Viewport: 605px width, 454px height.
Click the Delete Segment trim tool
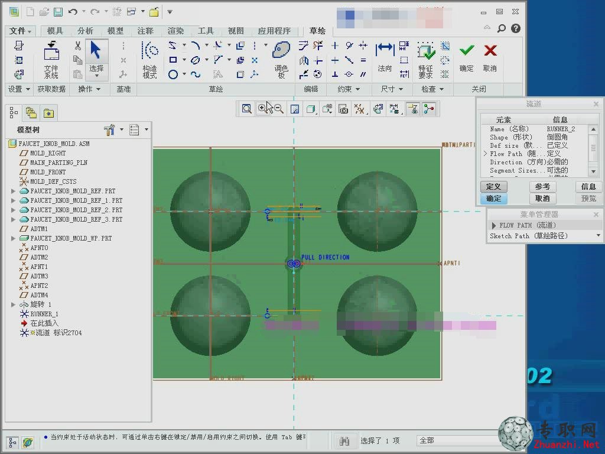(318, 46)
